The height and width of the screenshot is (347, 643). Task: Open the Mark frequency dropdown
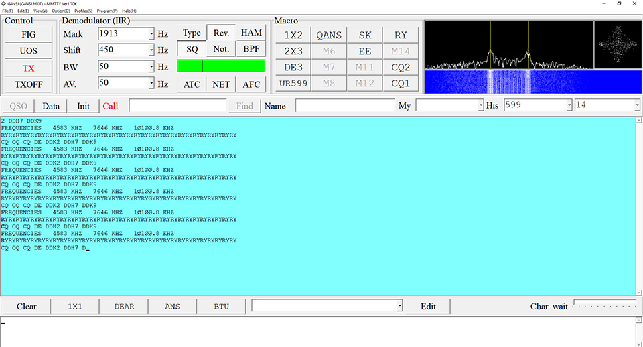151,33
